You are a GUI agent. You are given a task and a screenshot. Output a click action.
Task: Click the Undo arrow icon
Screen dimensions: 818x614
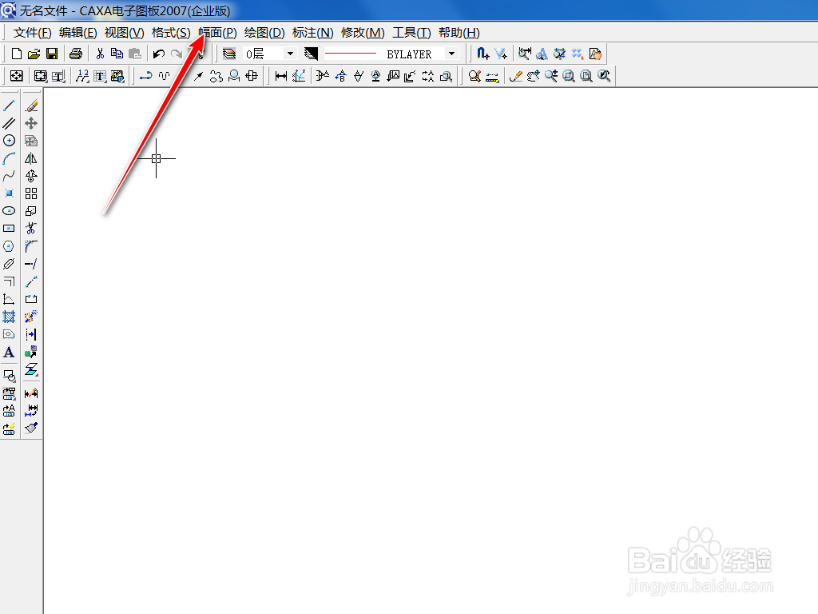[x=159, y=54]
